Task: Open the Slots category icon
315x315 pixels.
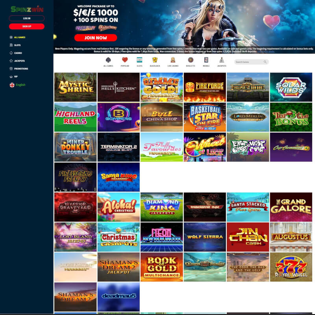Action: click(x=139, y=60)
